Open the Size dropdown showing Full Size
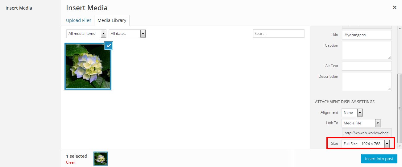The width and height of the screenshot is (402, 167). [x=366, y=144]
